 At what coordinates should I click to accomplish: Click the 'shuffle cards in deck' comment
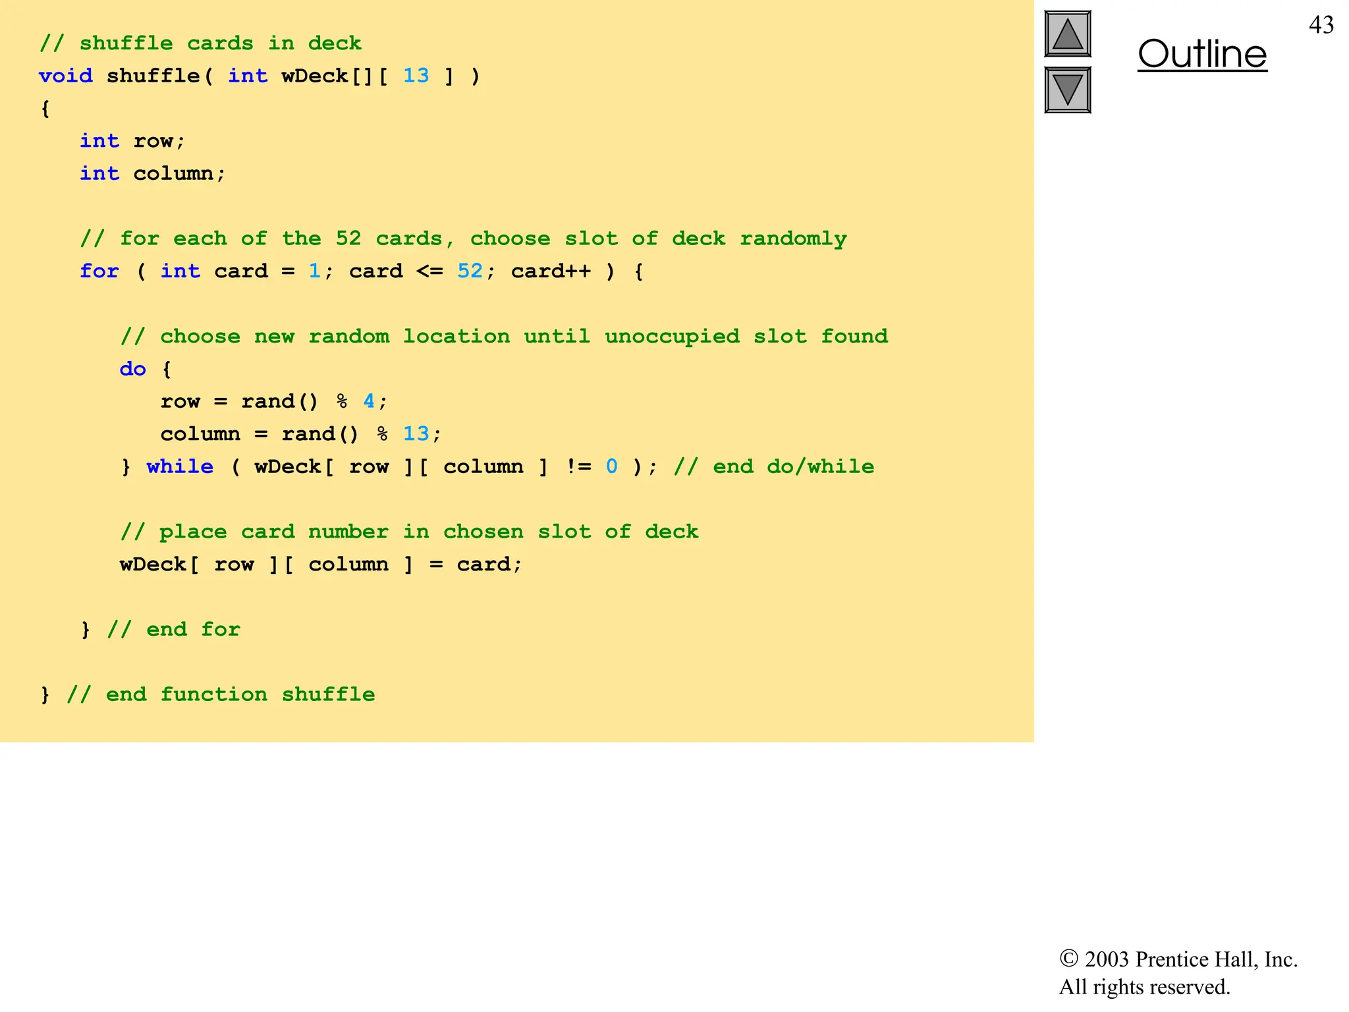200,43
